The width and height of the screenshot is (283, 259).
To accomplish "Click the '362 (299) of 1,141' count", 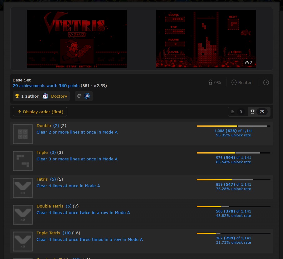I will pyautogui.click(x=234, y=238).
